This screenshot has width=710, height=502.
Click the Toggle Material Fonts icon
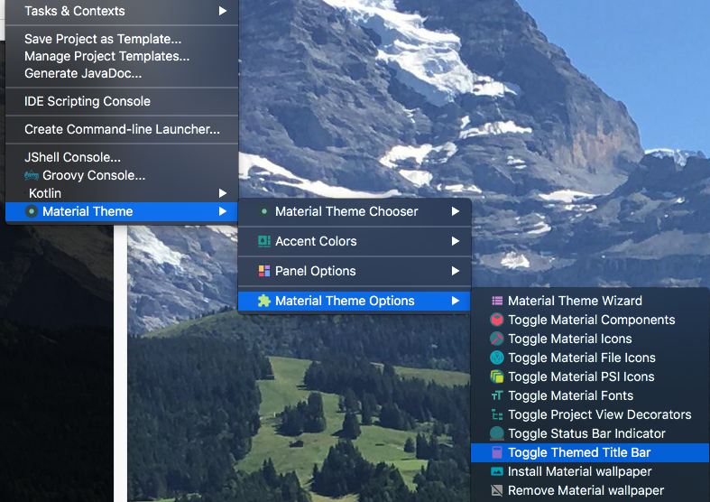(x=497, y=395)
